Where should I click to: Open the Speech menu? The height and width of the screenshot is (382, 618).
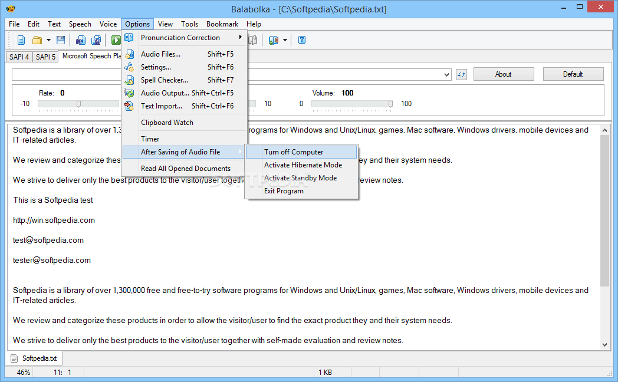[80, 24]
